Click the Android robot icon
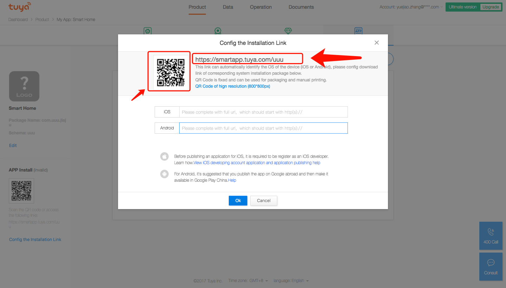The image size is (506, 288). 164,174
